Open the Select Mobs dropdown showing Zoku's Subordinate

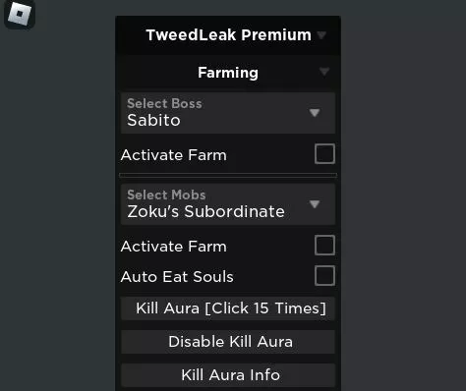[x=228, y=204]
